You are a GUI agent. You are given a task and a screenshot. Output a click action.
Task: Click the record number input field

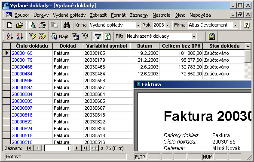click(58, 148)
